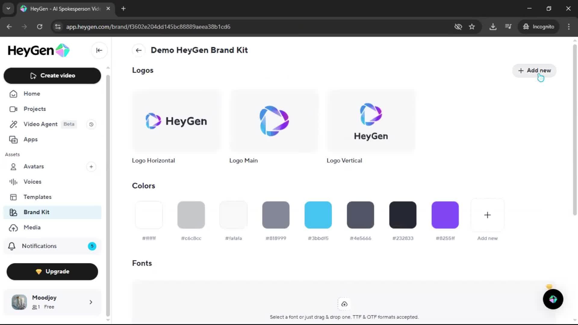Select the purple #8255ff color swatch
The image size is (578, 325).
click(445, 215)
